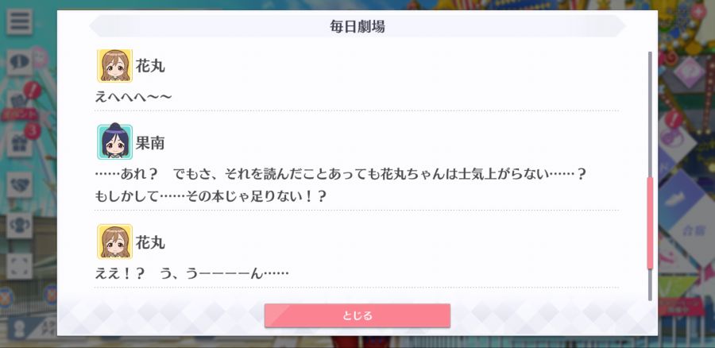Open the gift box presents icon
Screen dimensions: 715x348
(x=19, y=144)
